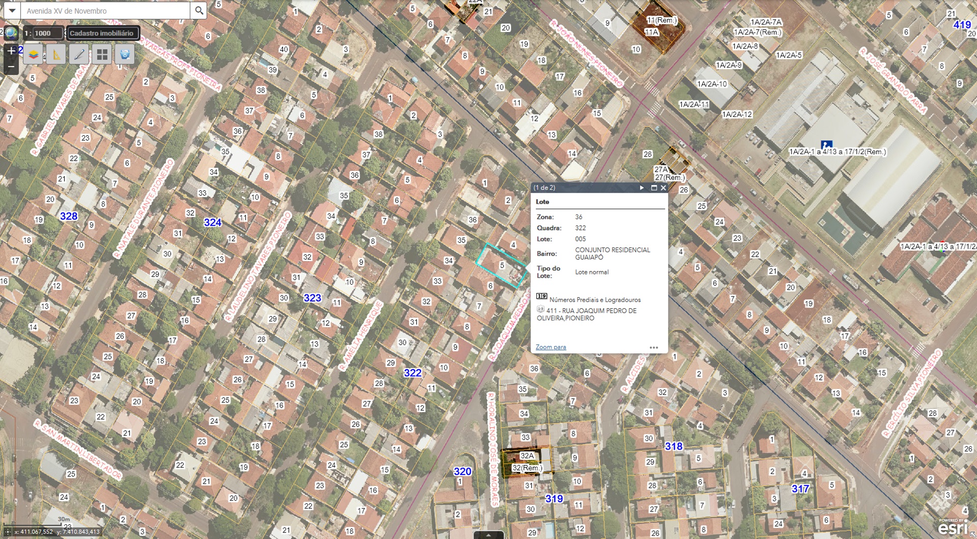Open popup more options ellipsis

point(654,348)
